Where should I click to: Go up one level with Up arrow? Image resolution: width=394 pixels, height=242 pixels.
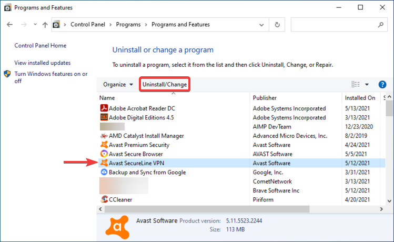coord(45,25)
